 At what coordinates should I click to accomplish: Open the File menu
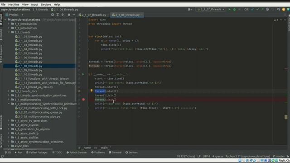click(3, 5)
